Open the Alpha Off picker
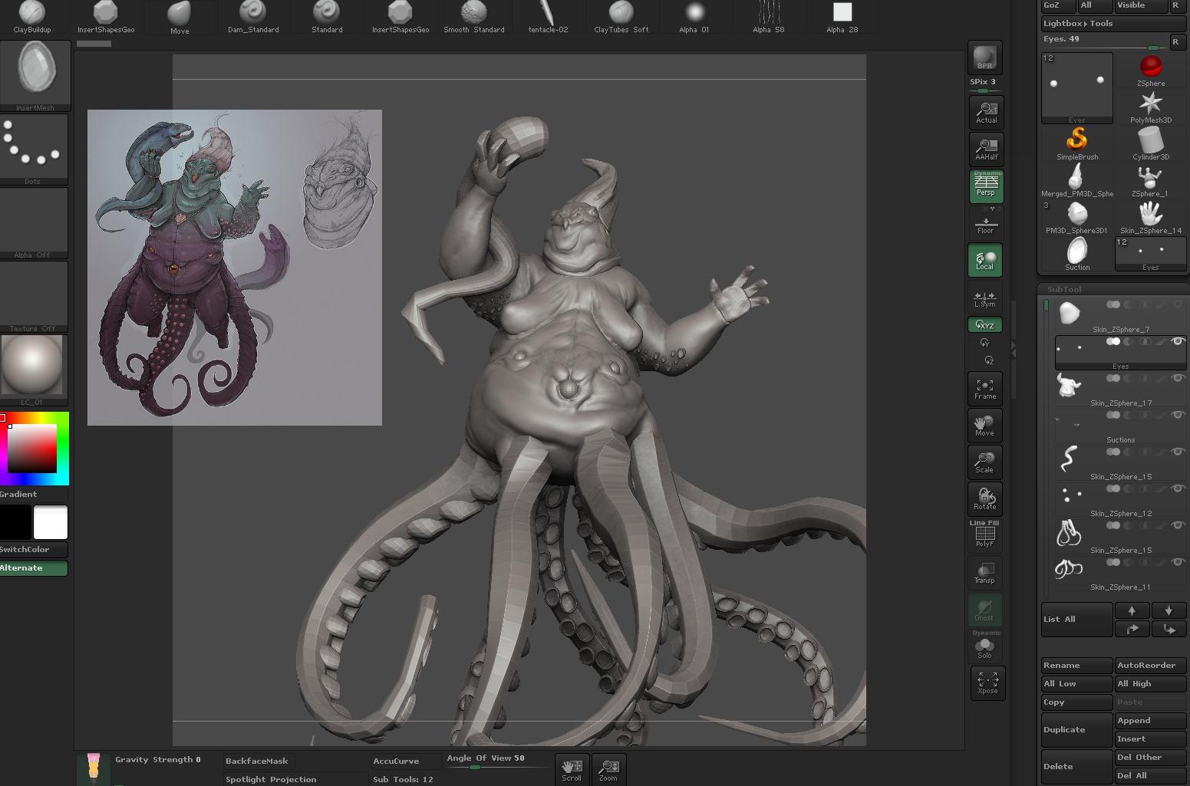The height and width of the screenshot is (786, 1190). 34,223
